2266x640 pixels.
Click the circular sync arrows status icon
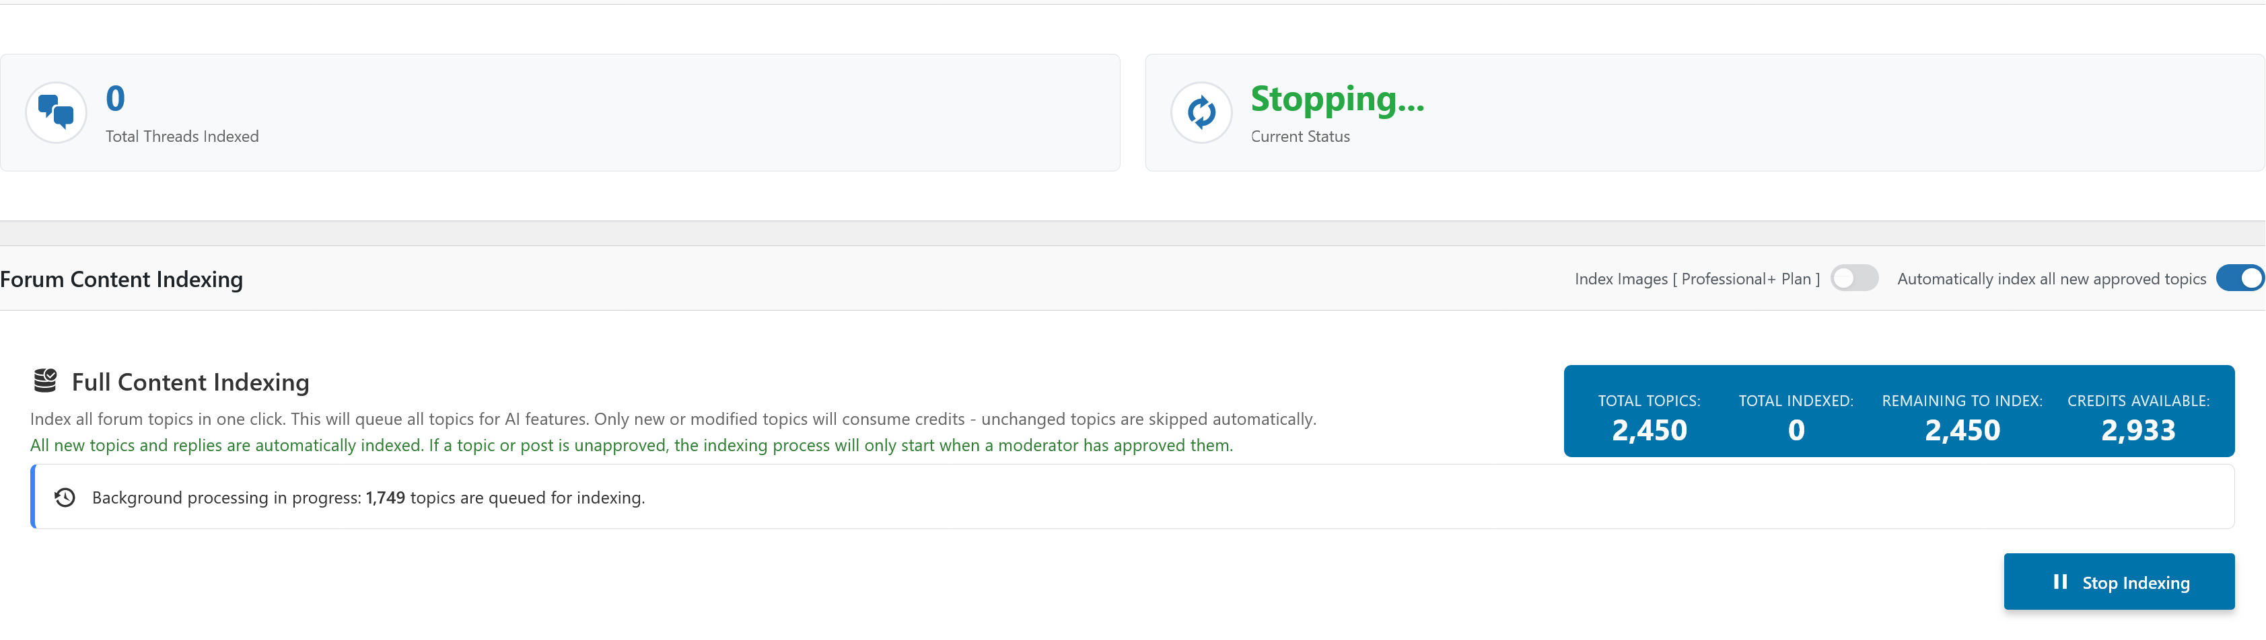(x=1201, y=112)
